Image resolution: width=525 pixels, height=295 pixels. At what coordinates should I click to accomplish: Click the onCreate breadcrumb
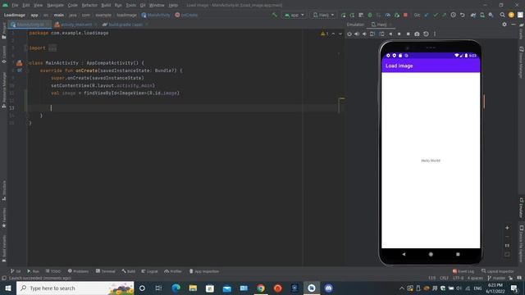click(x=186, y=15)
